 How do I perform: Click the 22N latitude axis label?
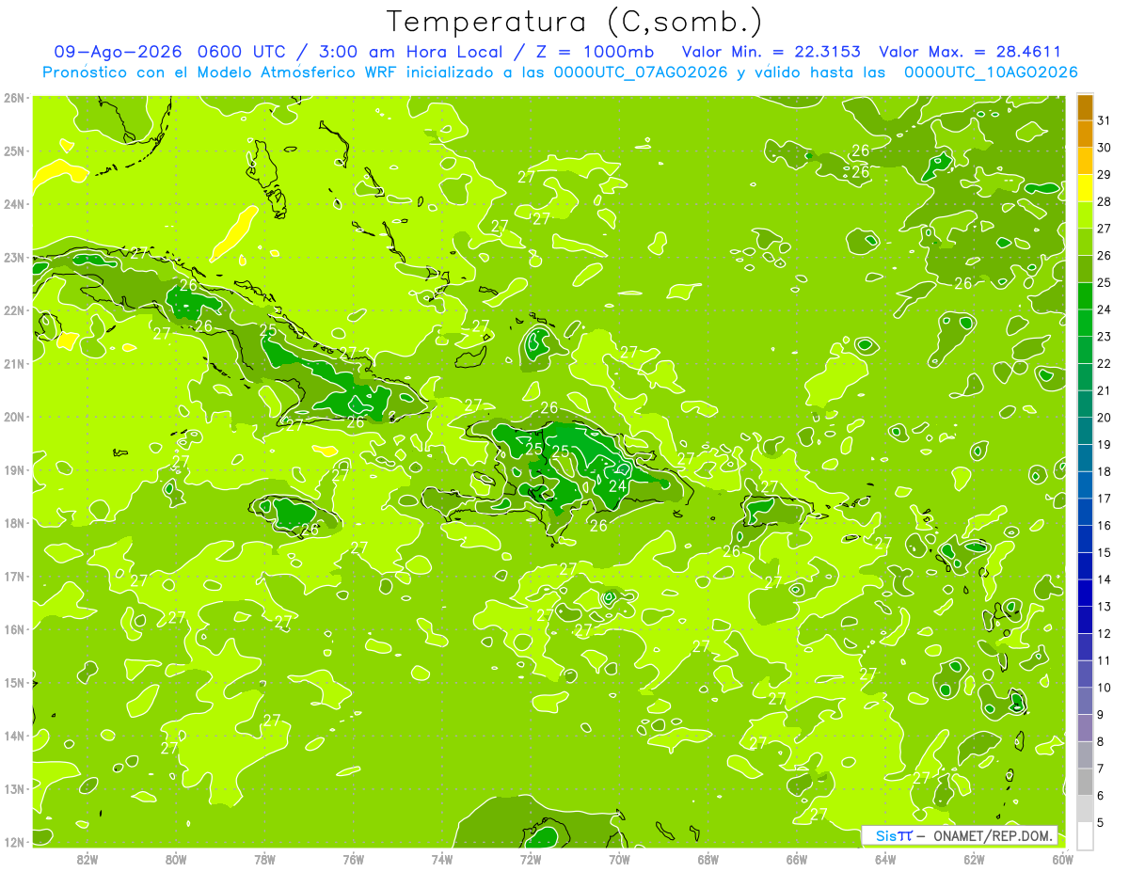coord(14,310)
